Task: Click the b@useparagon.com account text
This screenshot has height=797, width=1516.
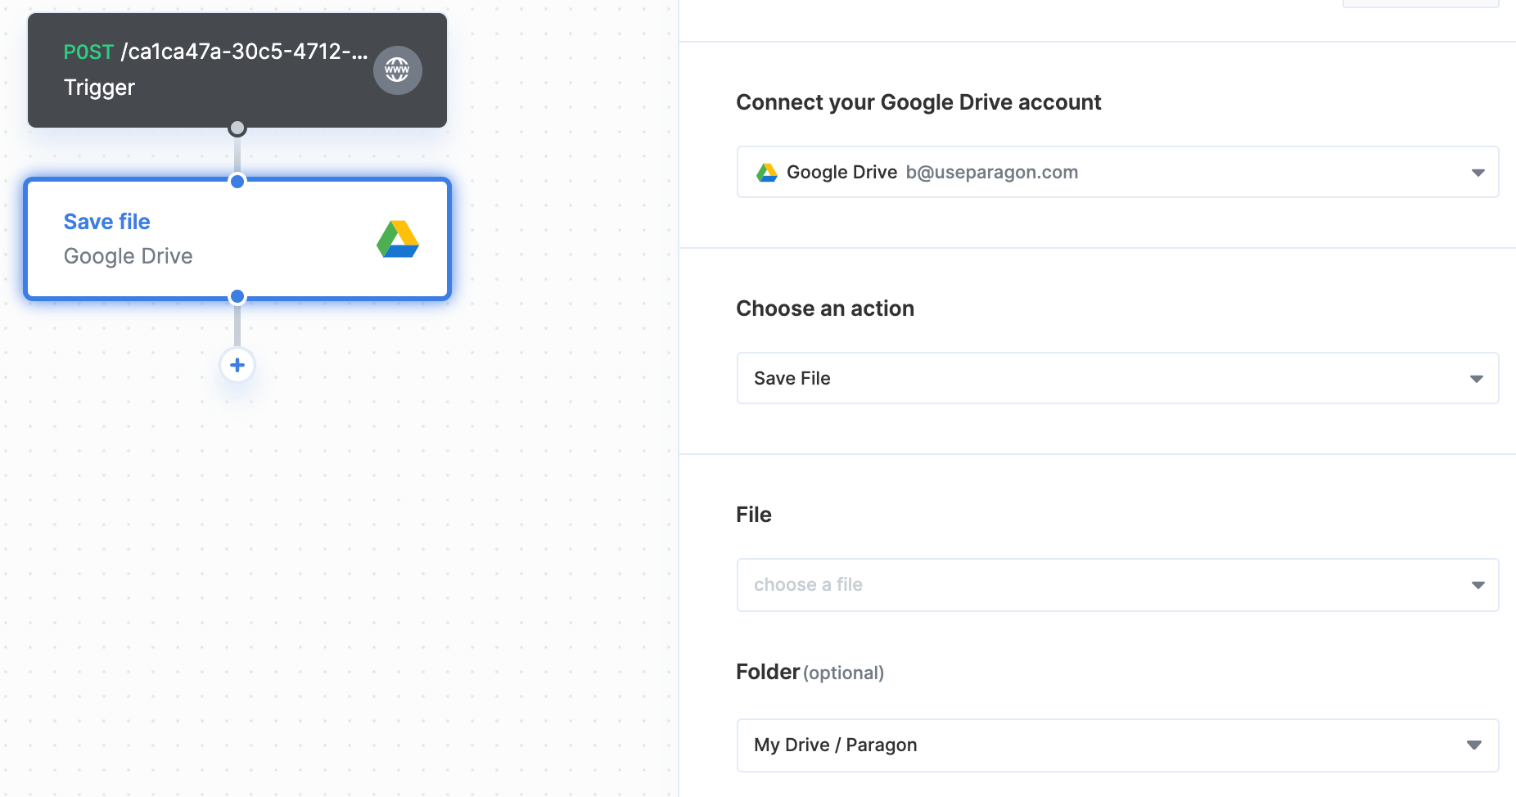Action: pos(992,173)
